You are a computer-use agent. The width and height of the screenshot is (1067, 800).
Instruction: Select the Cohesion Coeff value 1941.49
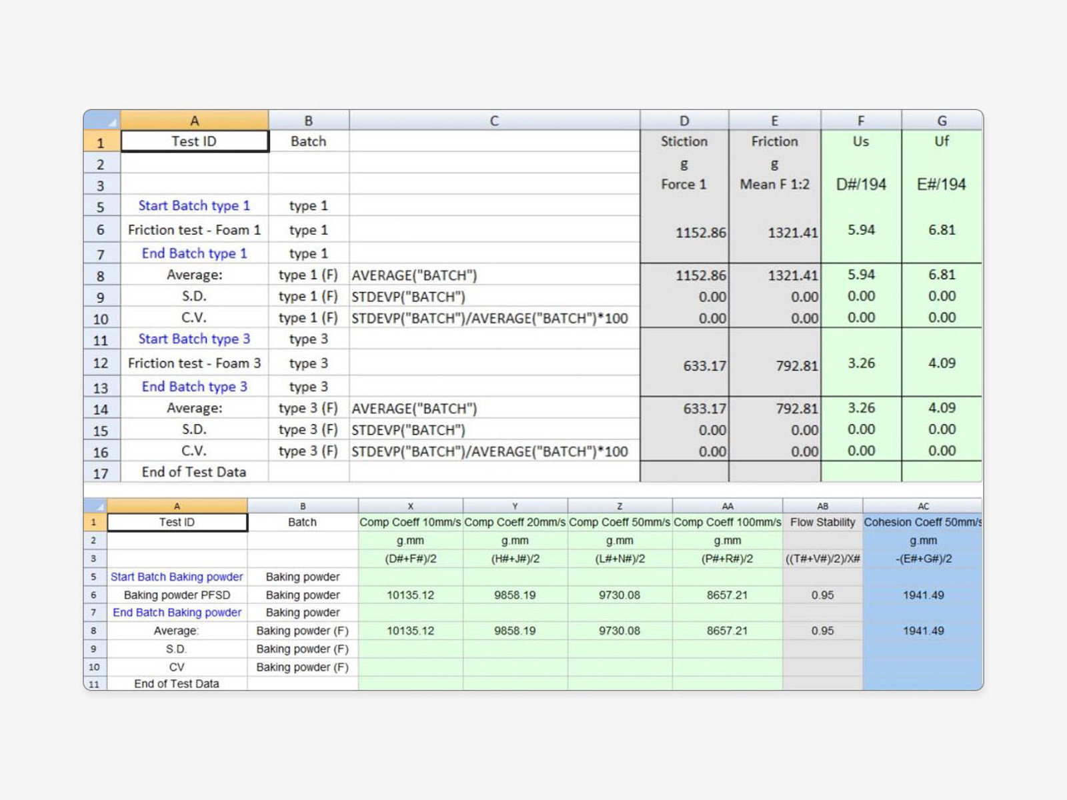click(923, 595)
